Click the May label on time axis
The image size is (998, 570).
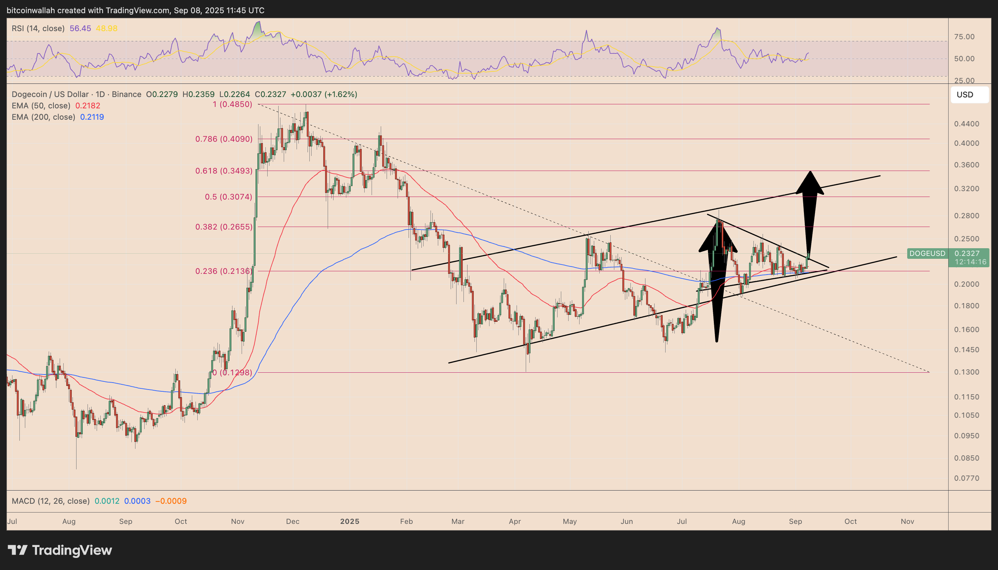pos(569,521)
